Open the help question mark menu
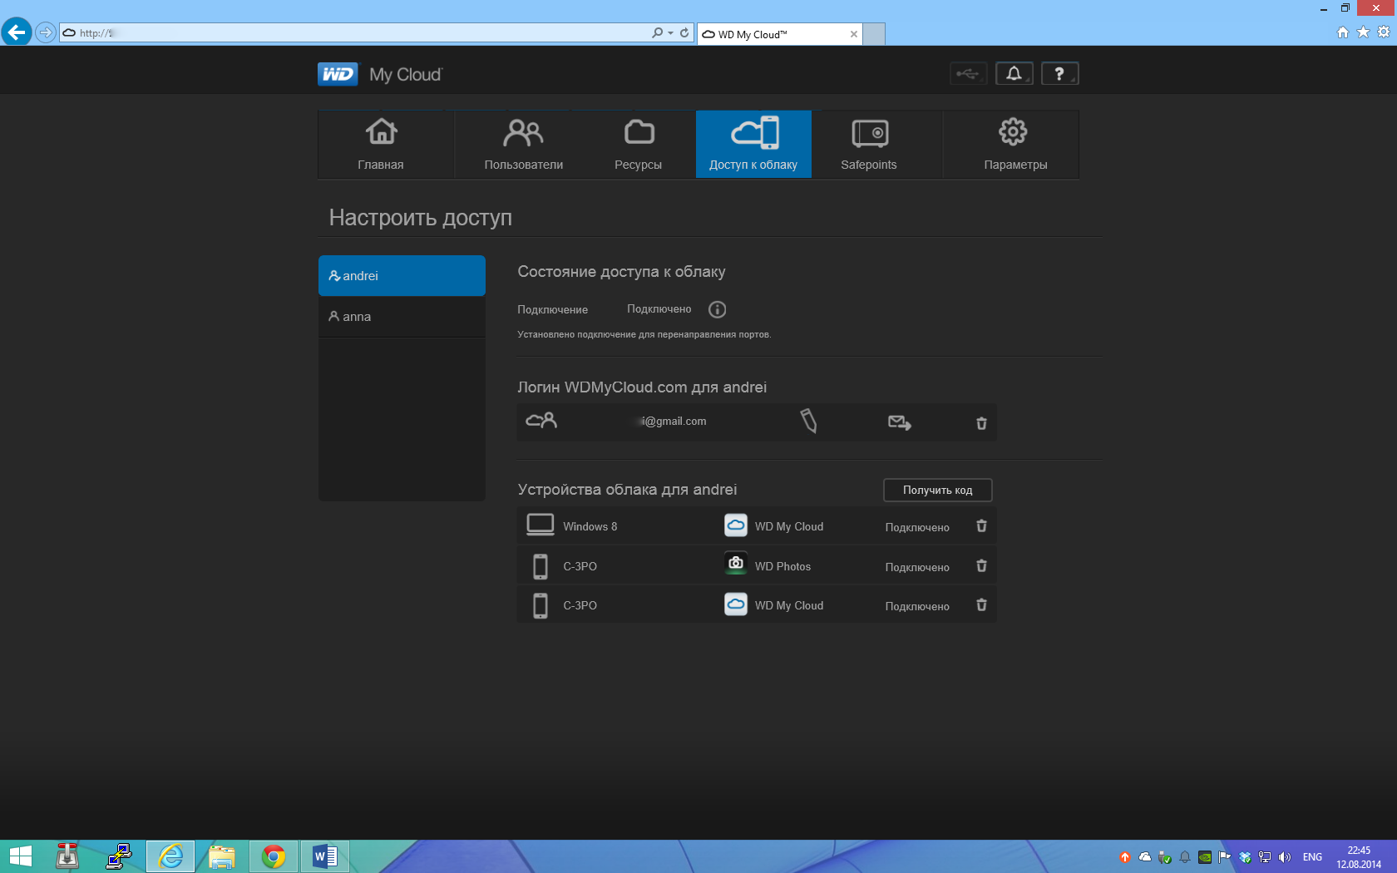This screenshot has width=1397, height=873. (1059, 74)
